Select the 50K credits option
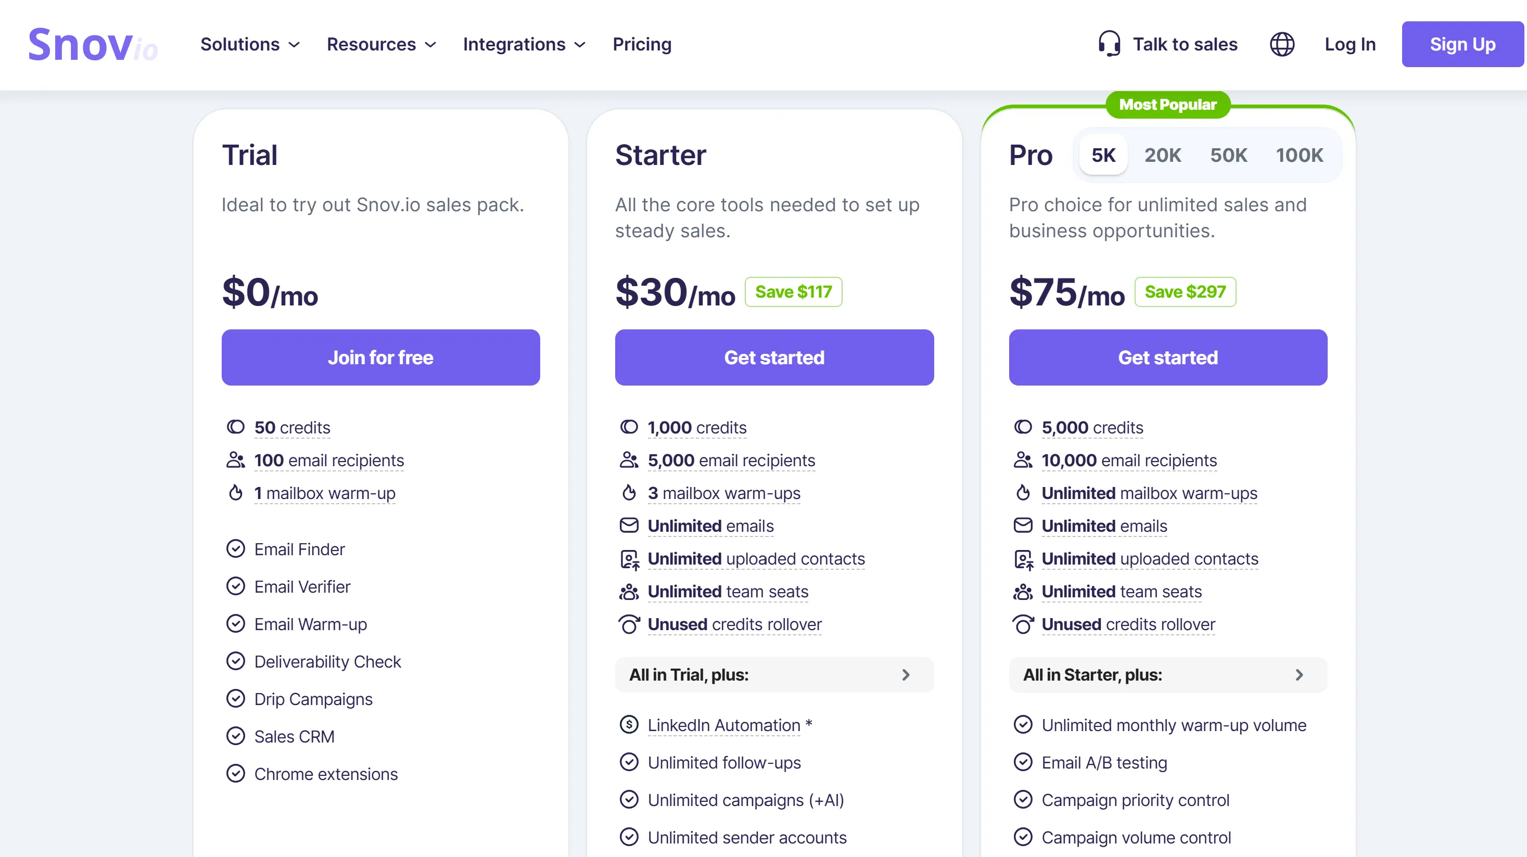1527x857 pixels. pos(1229,155)
